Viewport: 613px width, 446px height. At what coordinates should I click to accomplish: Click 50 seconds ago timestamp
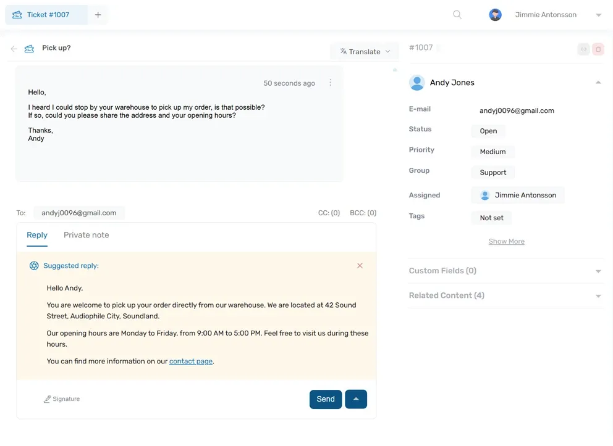pos(289,83)
